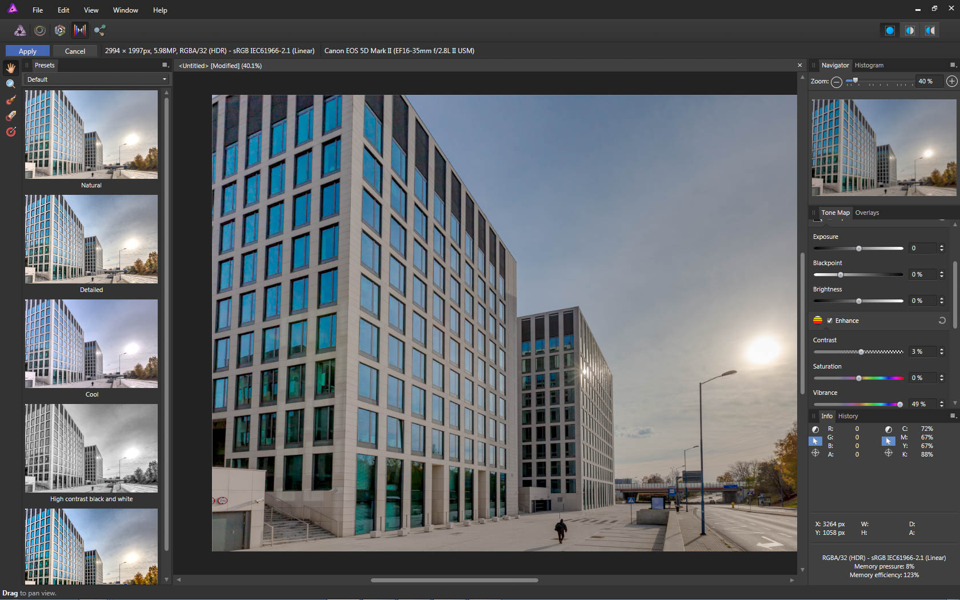Select the Zoom magnifier tool
This screenshot has height=600, width=960.
10,84
